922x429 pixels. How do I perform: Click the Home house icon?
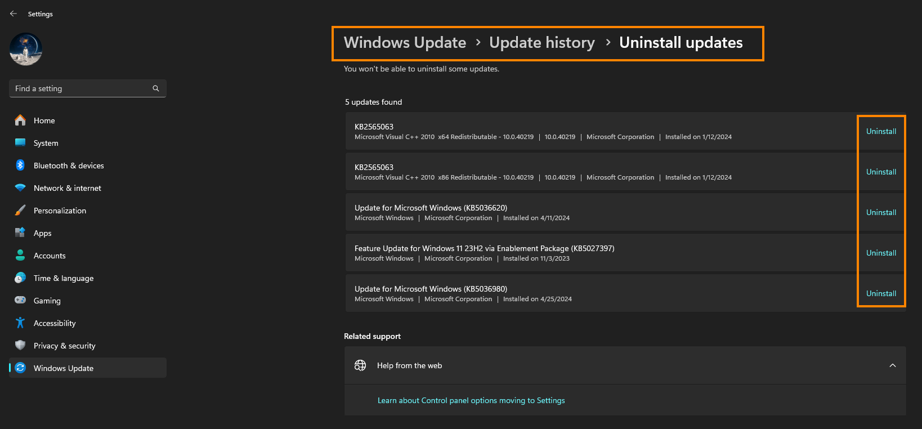[20, 120]
